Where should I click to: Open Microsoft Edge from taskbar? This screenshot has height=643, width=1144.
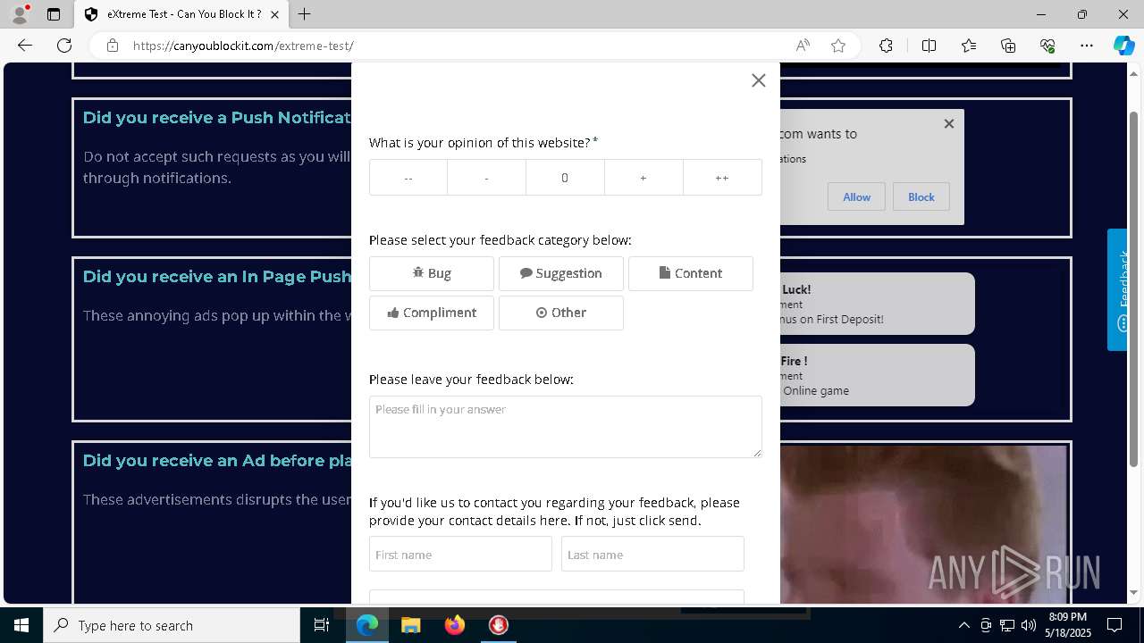[x=367, y=625]
